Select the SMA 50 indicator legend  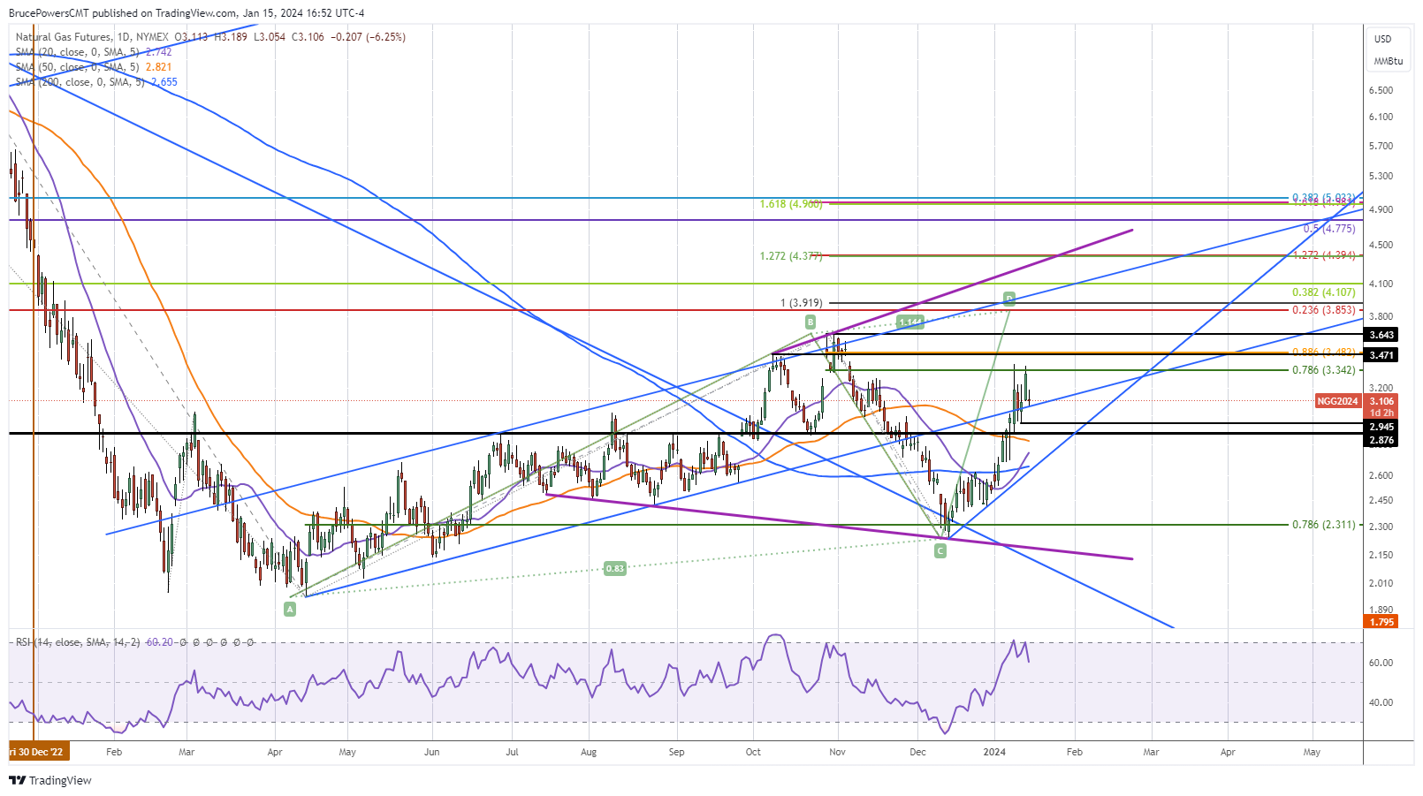(x=94, y=67)
